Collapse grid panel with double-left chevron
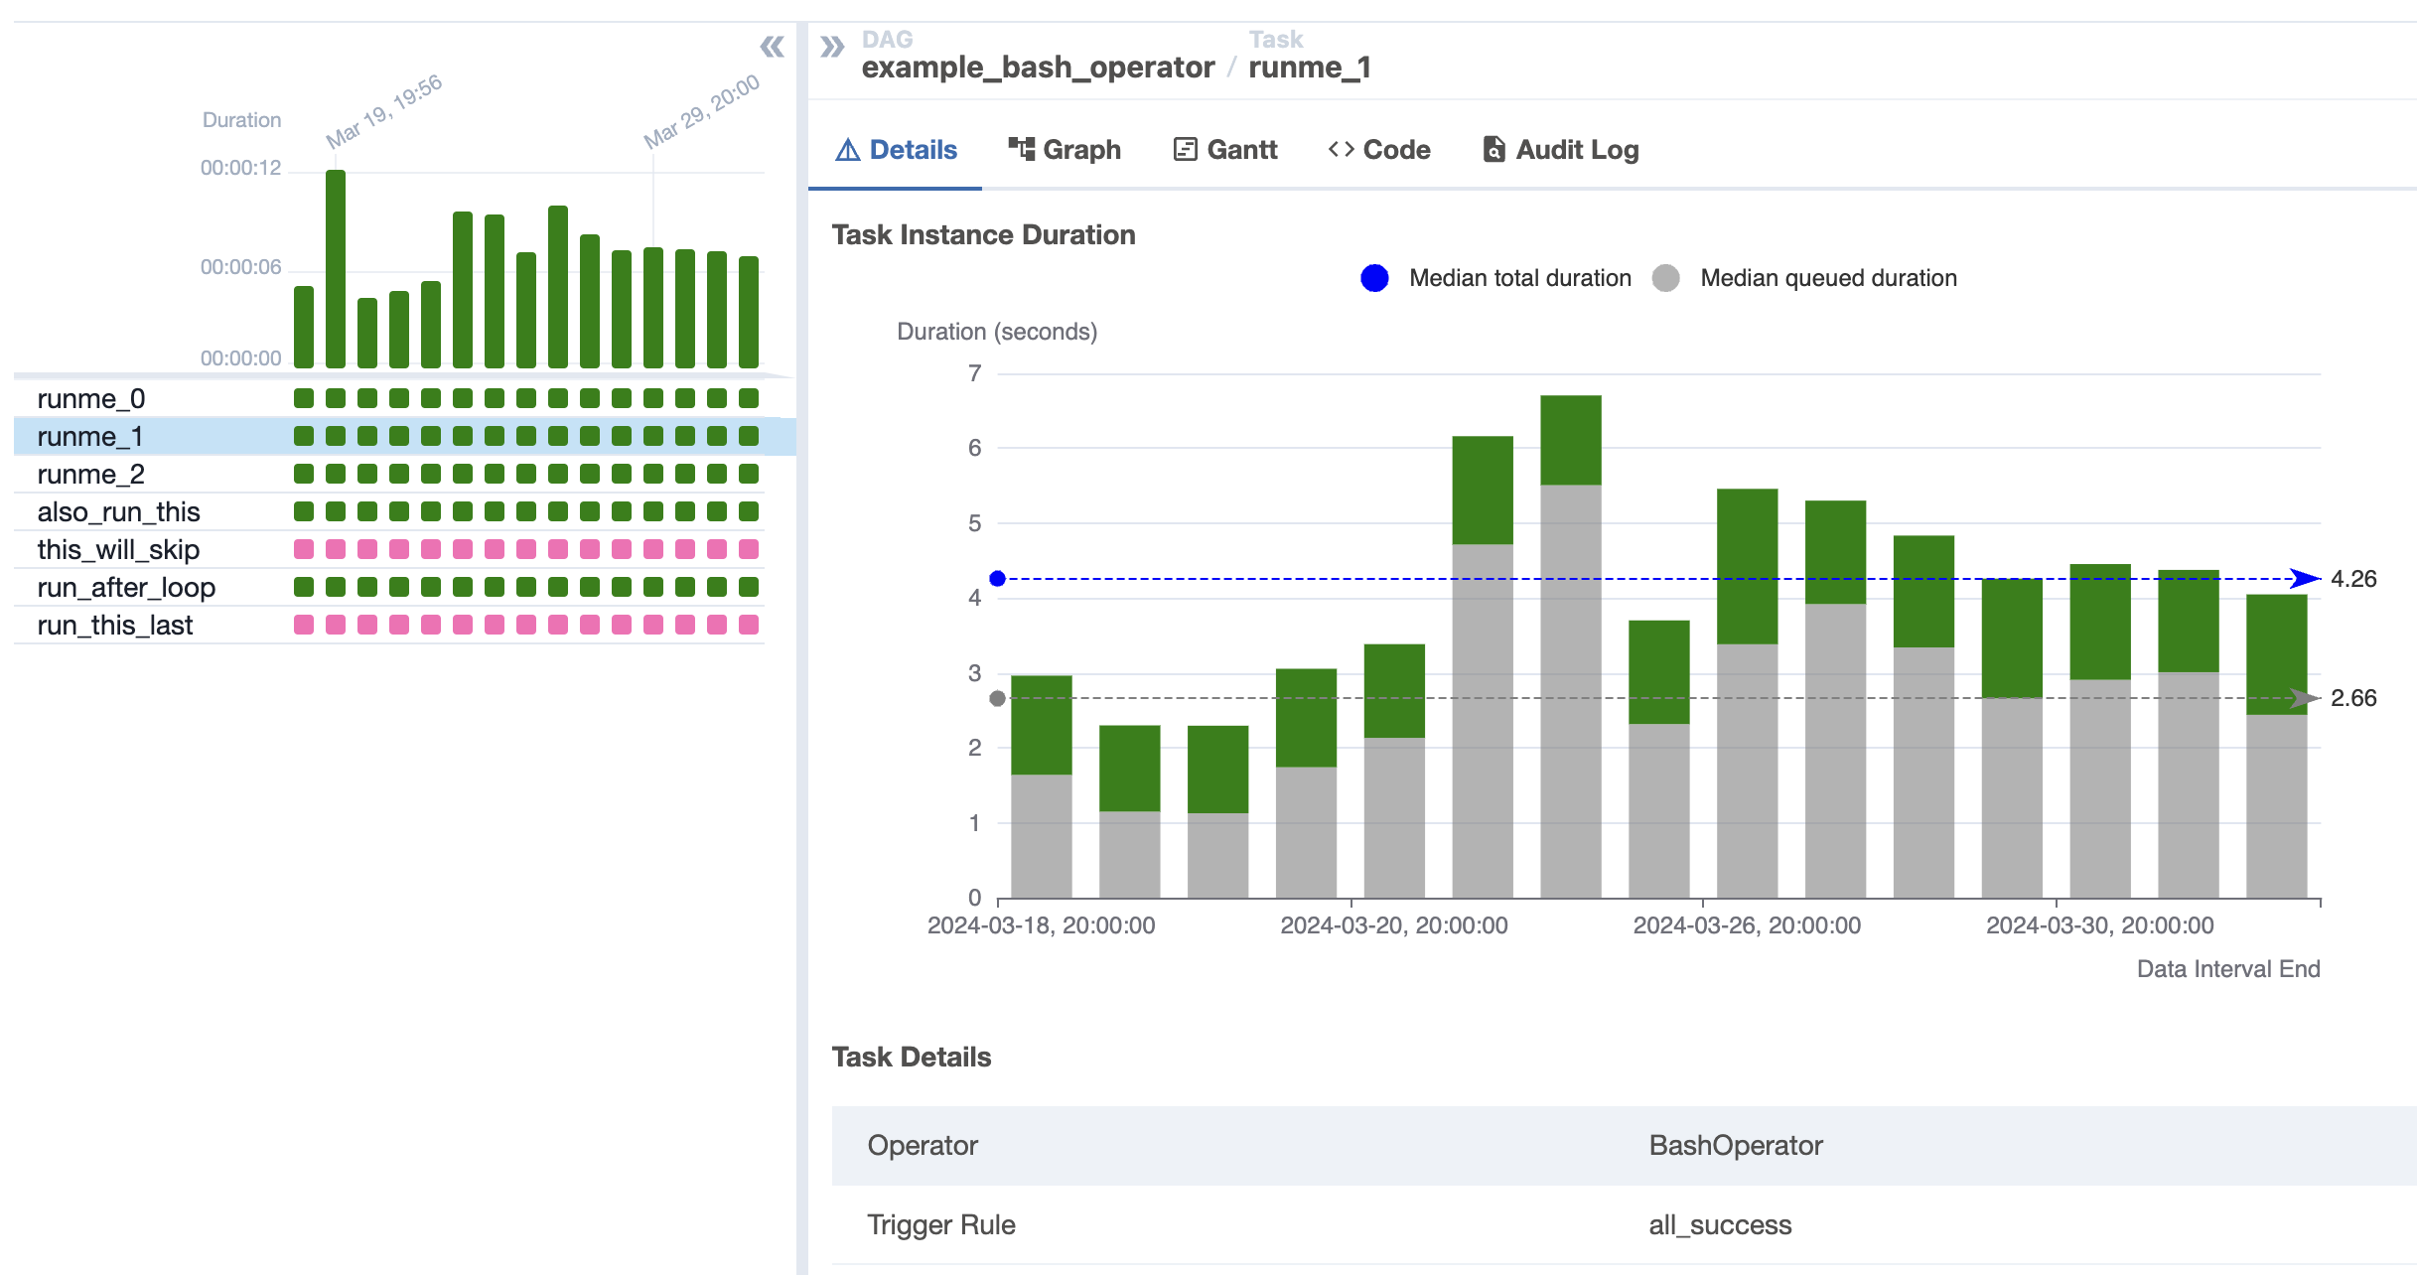Viewport: 2417px width, 1275px height. point(772,47)
